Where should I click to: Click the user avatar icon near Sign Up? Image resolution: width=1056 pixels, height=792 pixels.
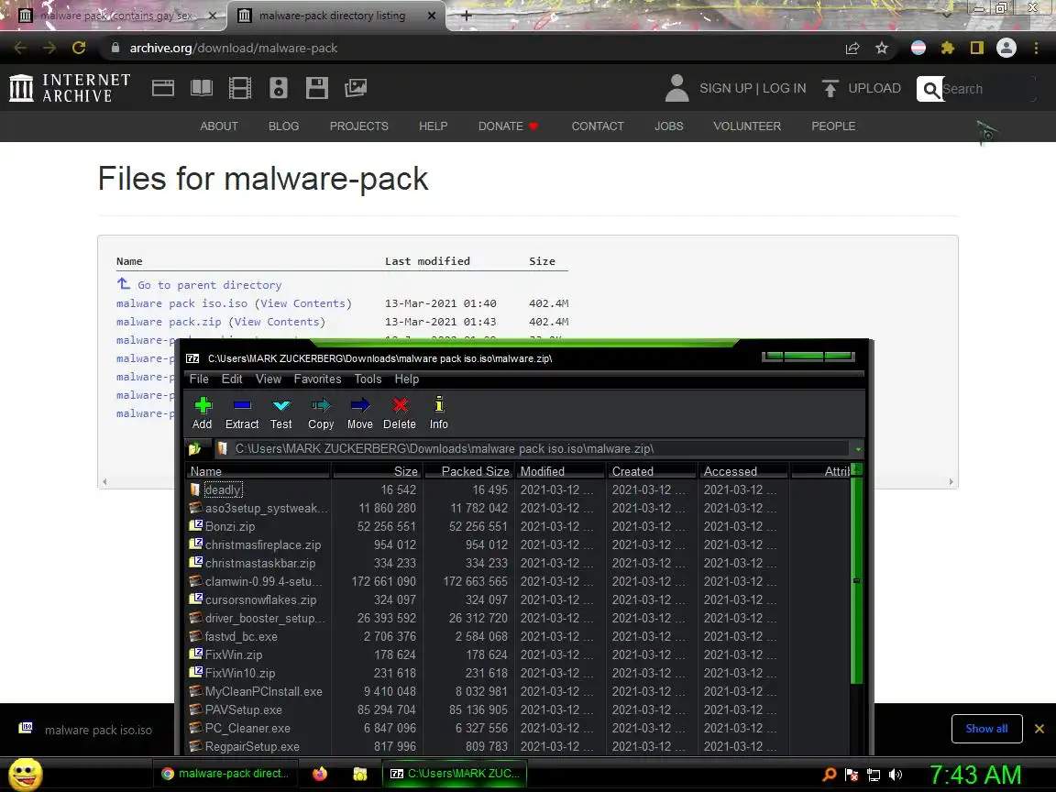point(676,88)
